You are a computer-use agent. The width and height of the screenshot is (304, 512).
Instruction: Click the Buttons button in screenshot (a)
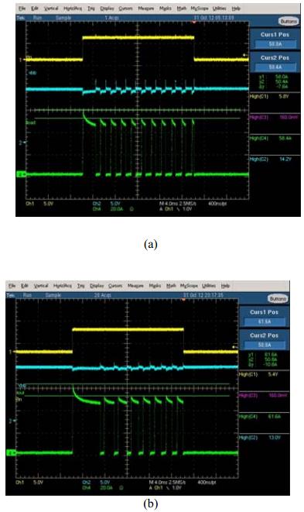[288, 21]
